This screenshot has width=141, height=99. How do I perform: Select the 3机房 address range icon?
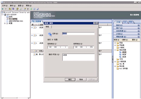click(x=120, y=57)
